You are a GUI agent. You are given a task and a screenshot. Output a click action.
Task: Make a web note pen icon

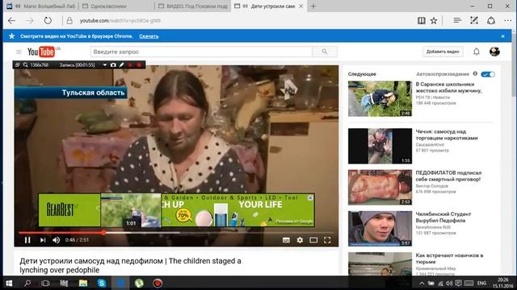(474, 21)
